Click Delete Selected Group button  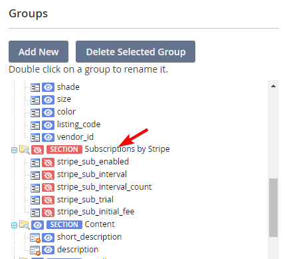coord(136,51)
